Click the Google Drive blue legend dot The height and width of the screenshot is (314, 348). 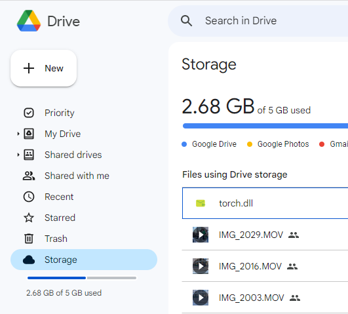coord(184,144)
